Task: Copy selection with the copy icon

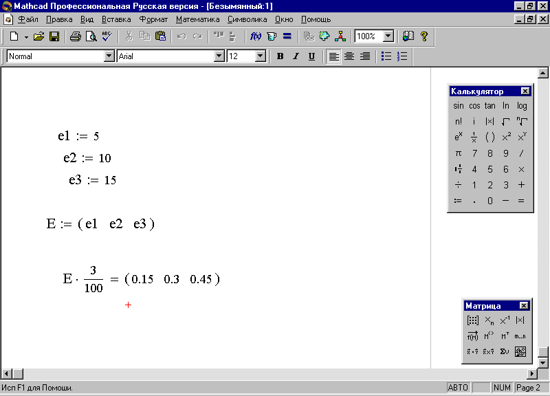Action: pyautogui.click(x=144, y=36)
